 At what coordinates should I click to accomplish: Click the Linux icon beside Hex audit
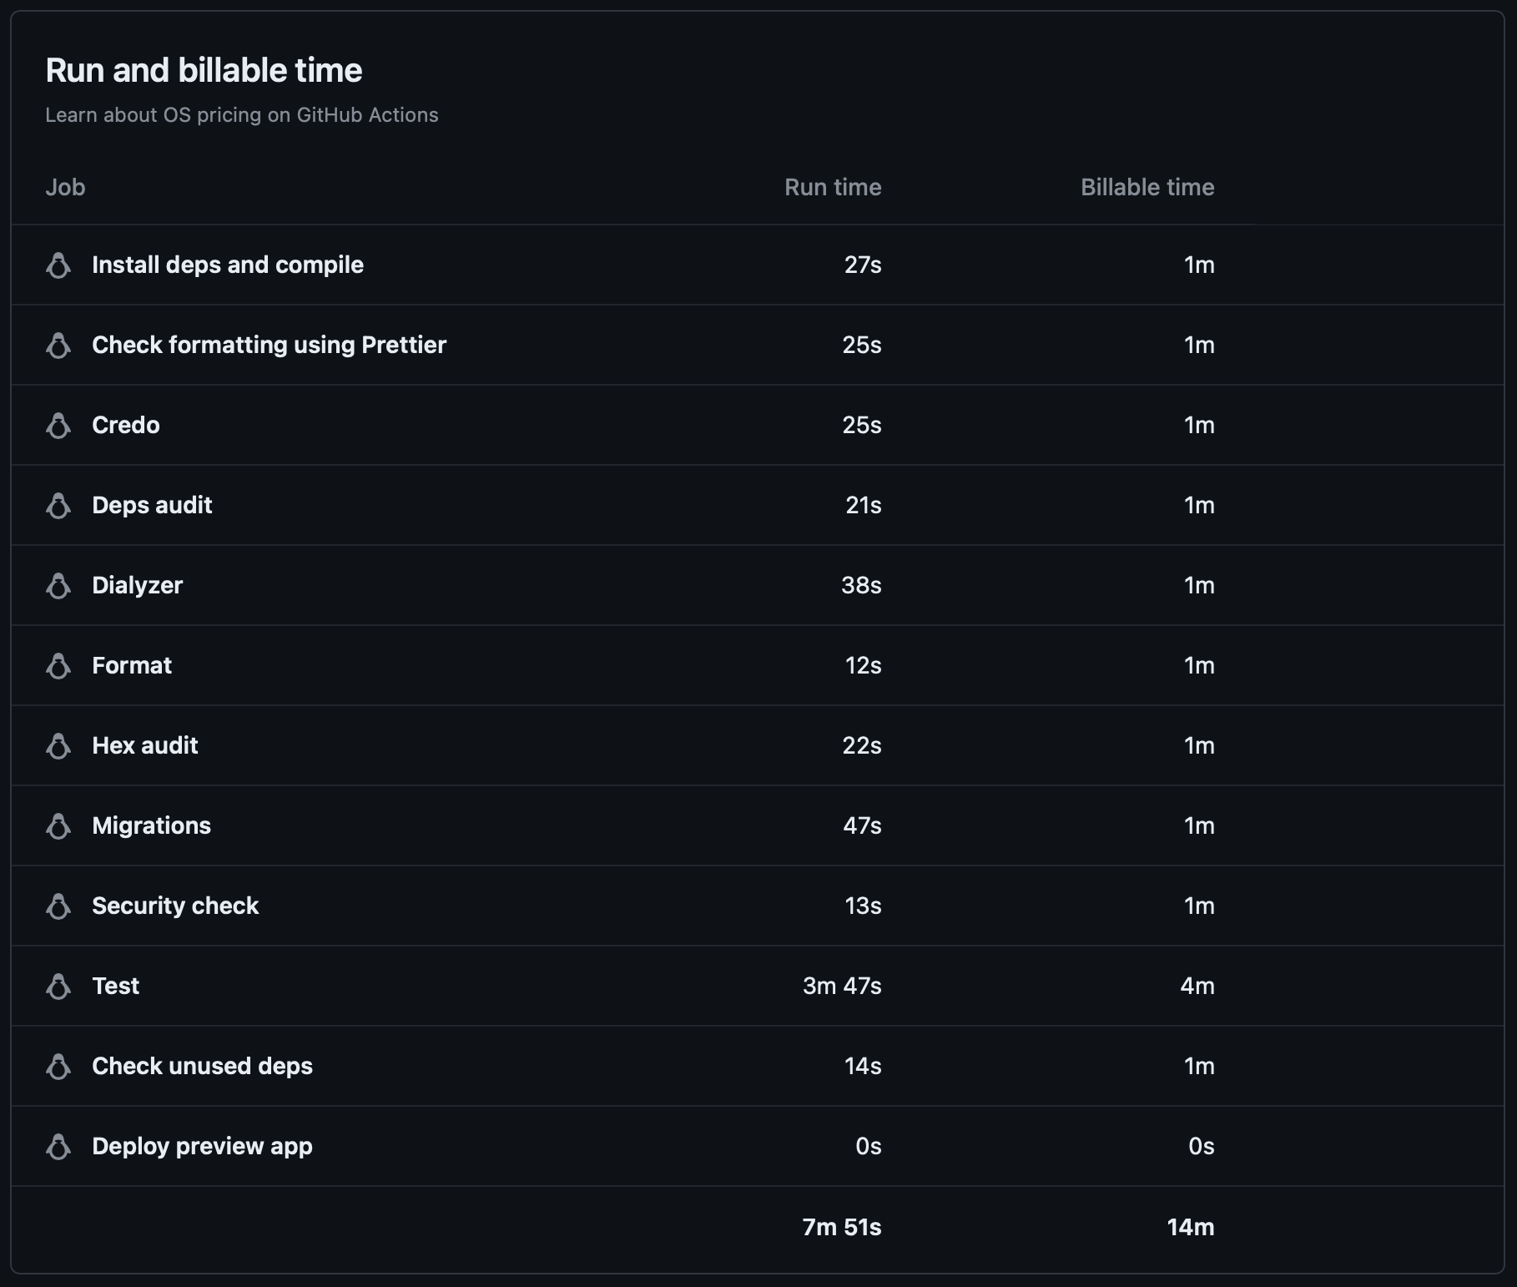pos(58,746)
